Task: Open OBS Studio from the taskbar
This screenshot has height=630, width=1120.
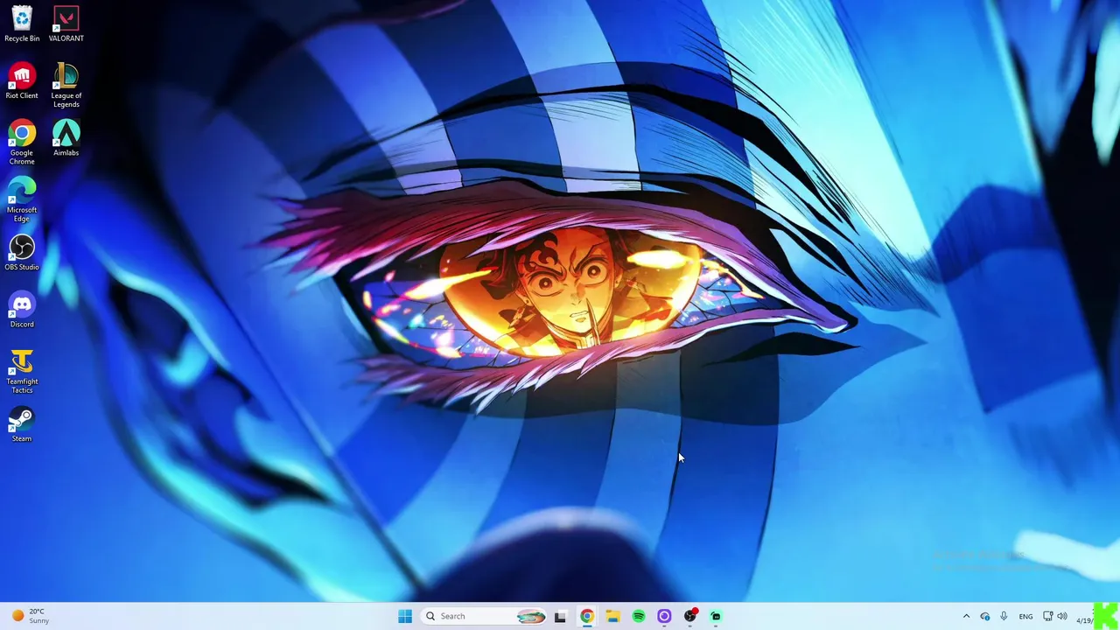Action: pos(690,616)
